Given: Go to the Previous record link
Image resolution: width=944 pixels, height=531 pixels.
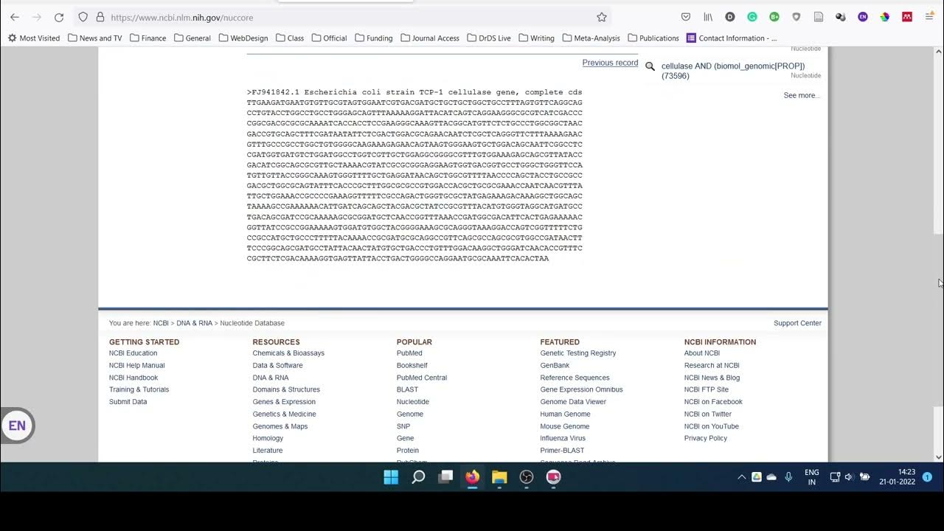Looking at the screenshot, I should (610, 63).
